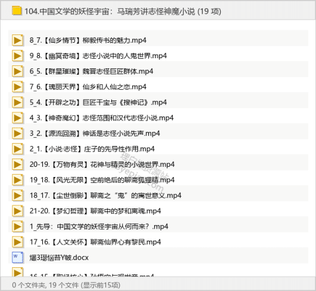
Task: Click video icon for 19_18.【风光无限】 file
Action: [x=17, y=180]
